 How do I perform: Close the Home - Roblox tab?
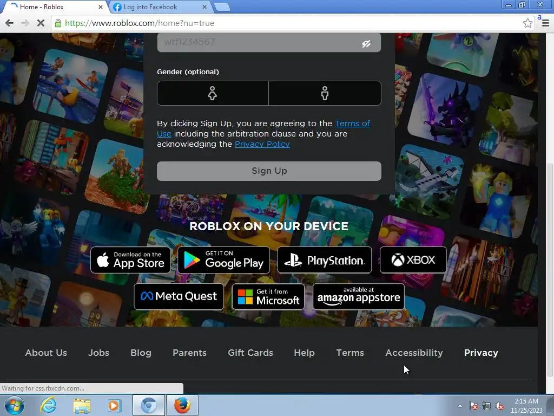point(100,7)
